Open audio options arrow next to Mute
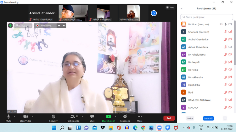The height and width of the screenshot is (132, 236). (14, 116)
